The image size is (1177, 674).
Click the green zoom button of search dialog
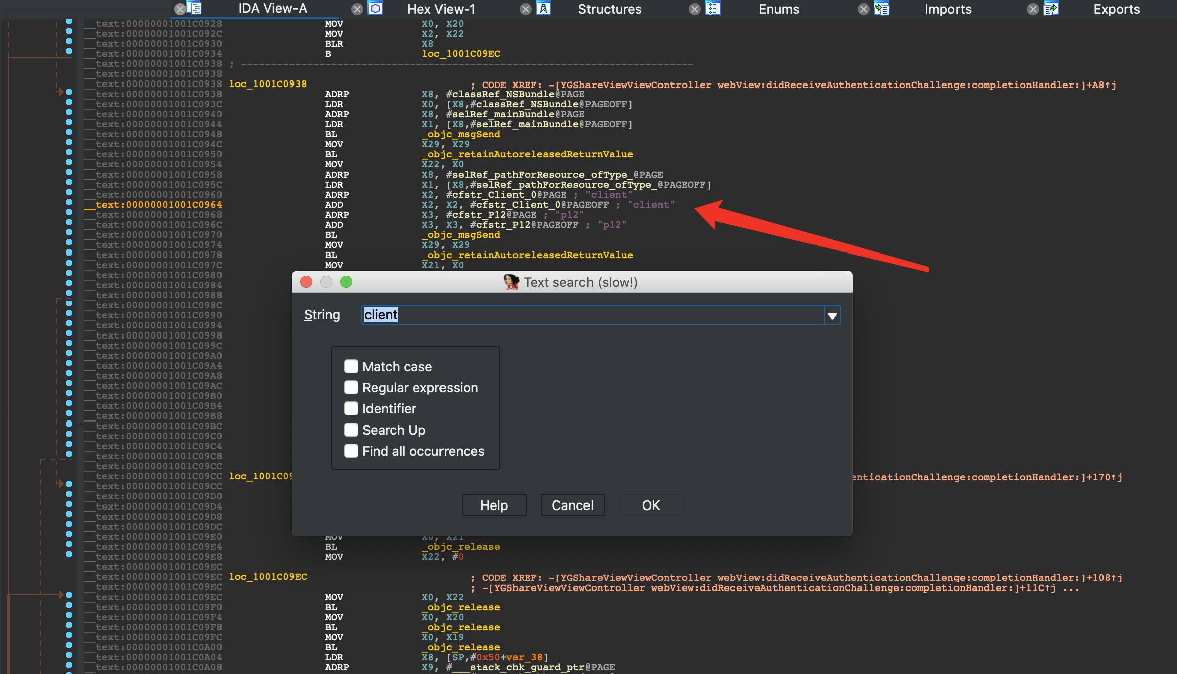click(x=346, y=282)
